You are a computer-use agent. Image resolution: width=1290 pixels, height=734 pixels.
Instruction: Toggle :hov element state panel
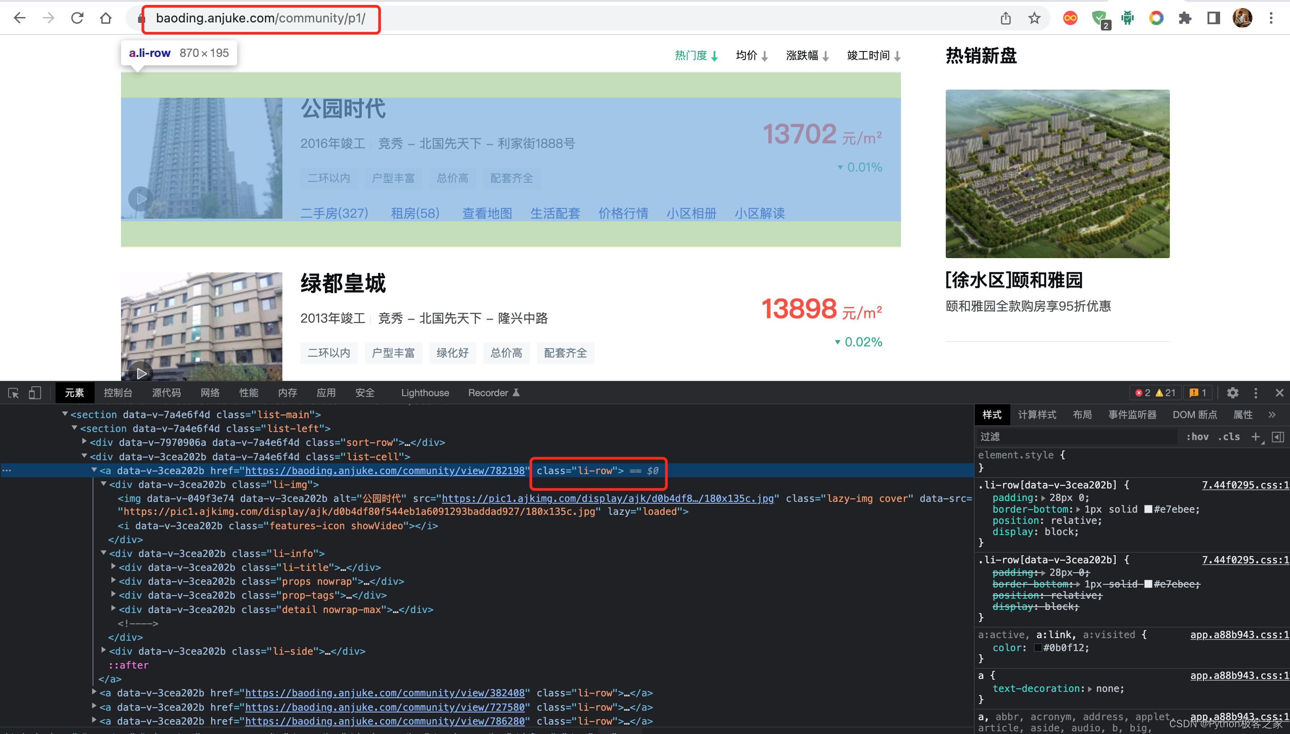(x=1197, y=437)
